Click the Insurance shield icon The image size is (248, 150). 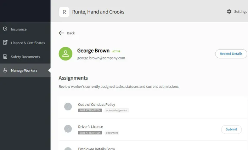(5, 29)
